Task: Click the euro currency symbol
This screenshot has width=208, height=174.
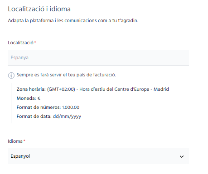Action: [x=39, y=99]
